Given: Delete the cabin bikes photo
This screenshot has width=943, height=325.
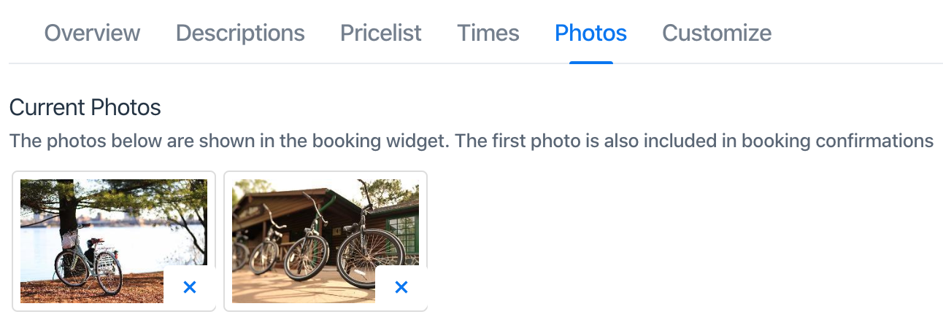Looking at the screenshot, I should (401, 288).
